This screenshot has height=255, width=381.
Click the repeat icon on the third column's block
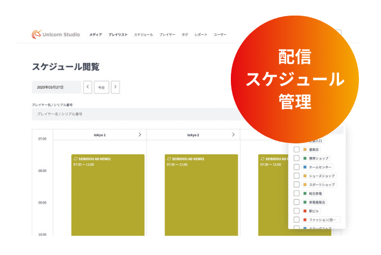[x=263, y=159]
